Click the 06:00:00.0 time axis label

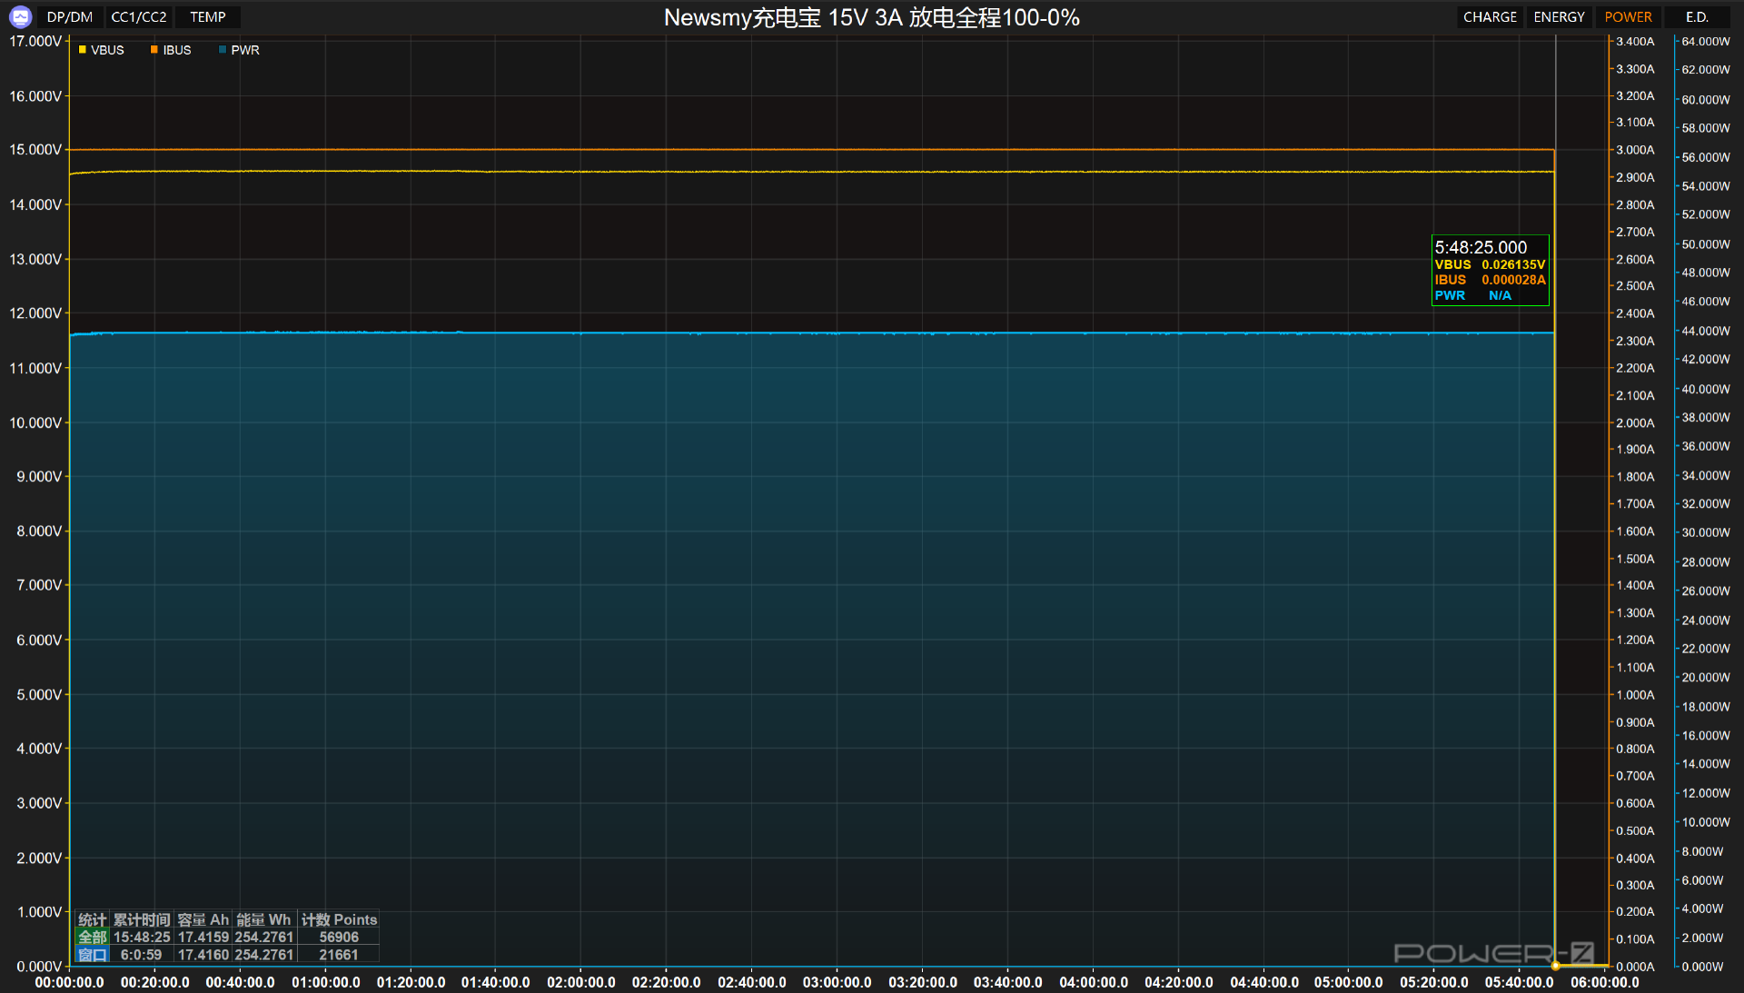(1605, 982)
